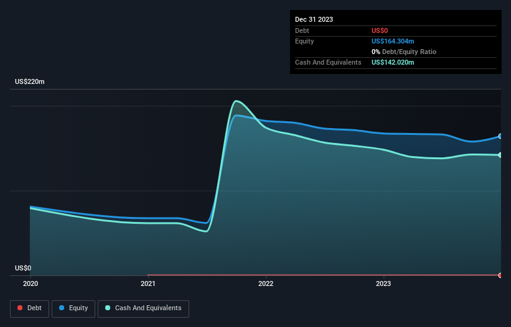Toggle Cash And Equivalents series in the legend
The image size is (511, 327).
point(143,308)
